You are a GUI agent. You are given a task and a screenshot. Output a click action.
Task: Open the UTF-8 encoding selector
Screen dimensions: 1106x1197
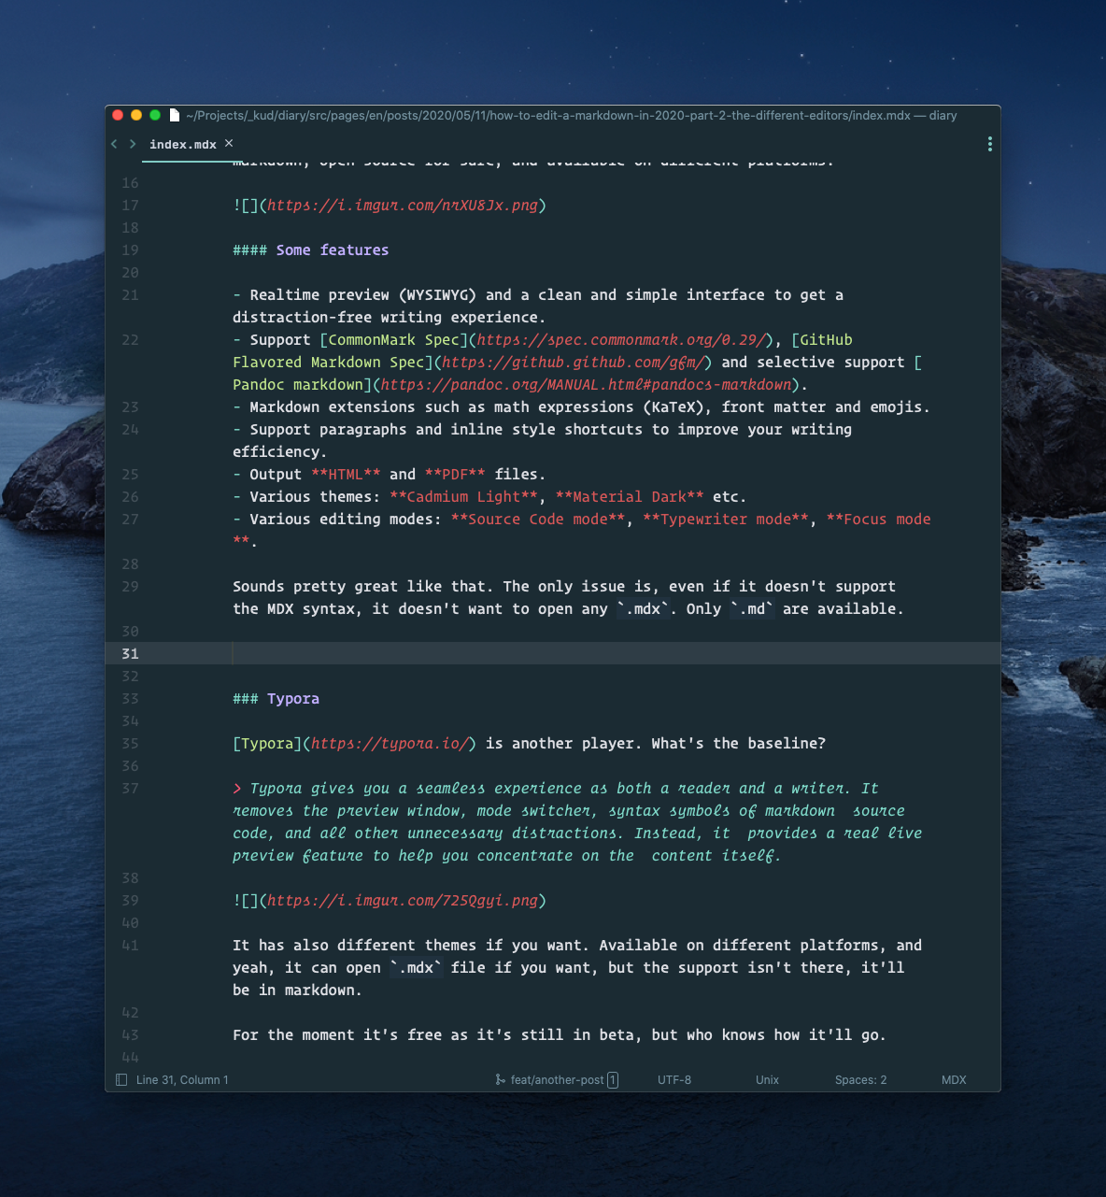674,1079
